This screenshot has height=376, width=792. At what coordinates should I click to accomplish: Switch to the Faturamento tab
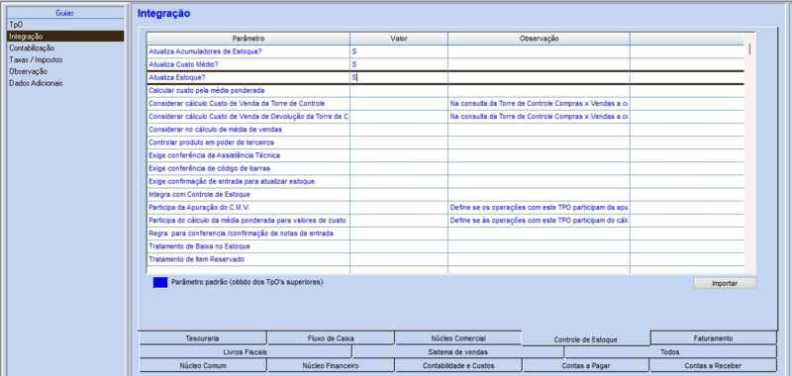tap(713, 338)
